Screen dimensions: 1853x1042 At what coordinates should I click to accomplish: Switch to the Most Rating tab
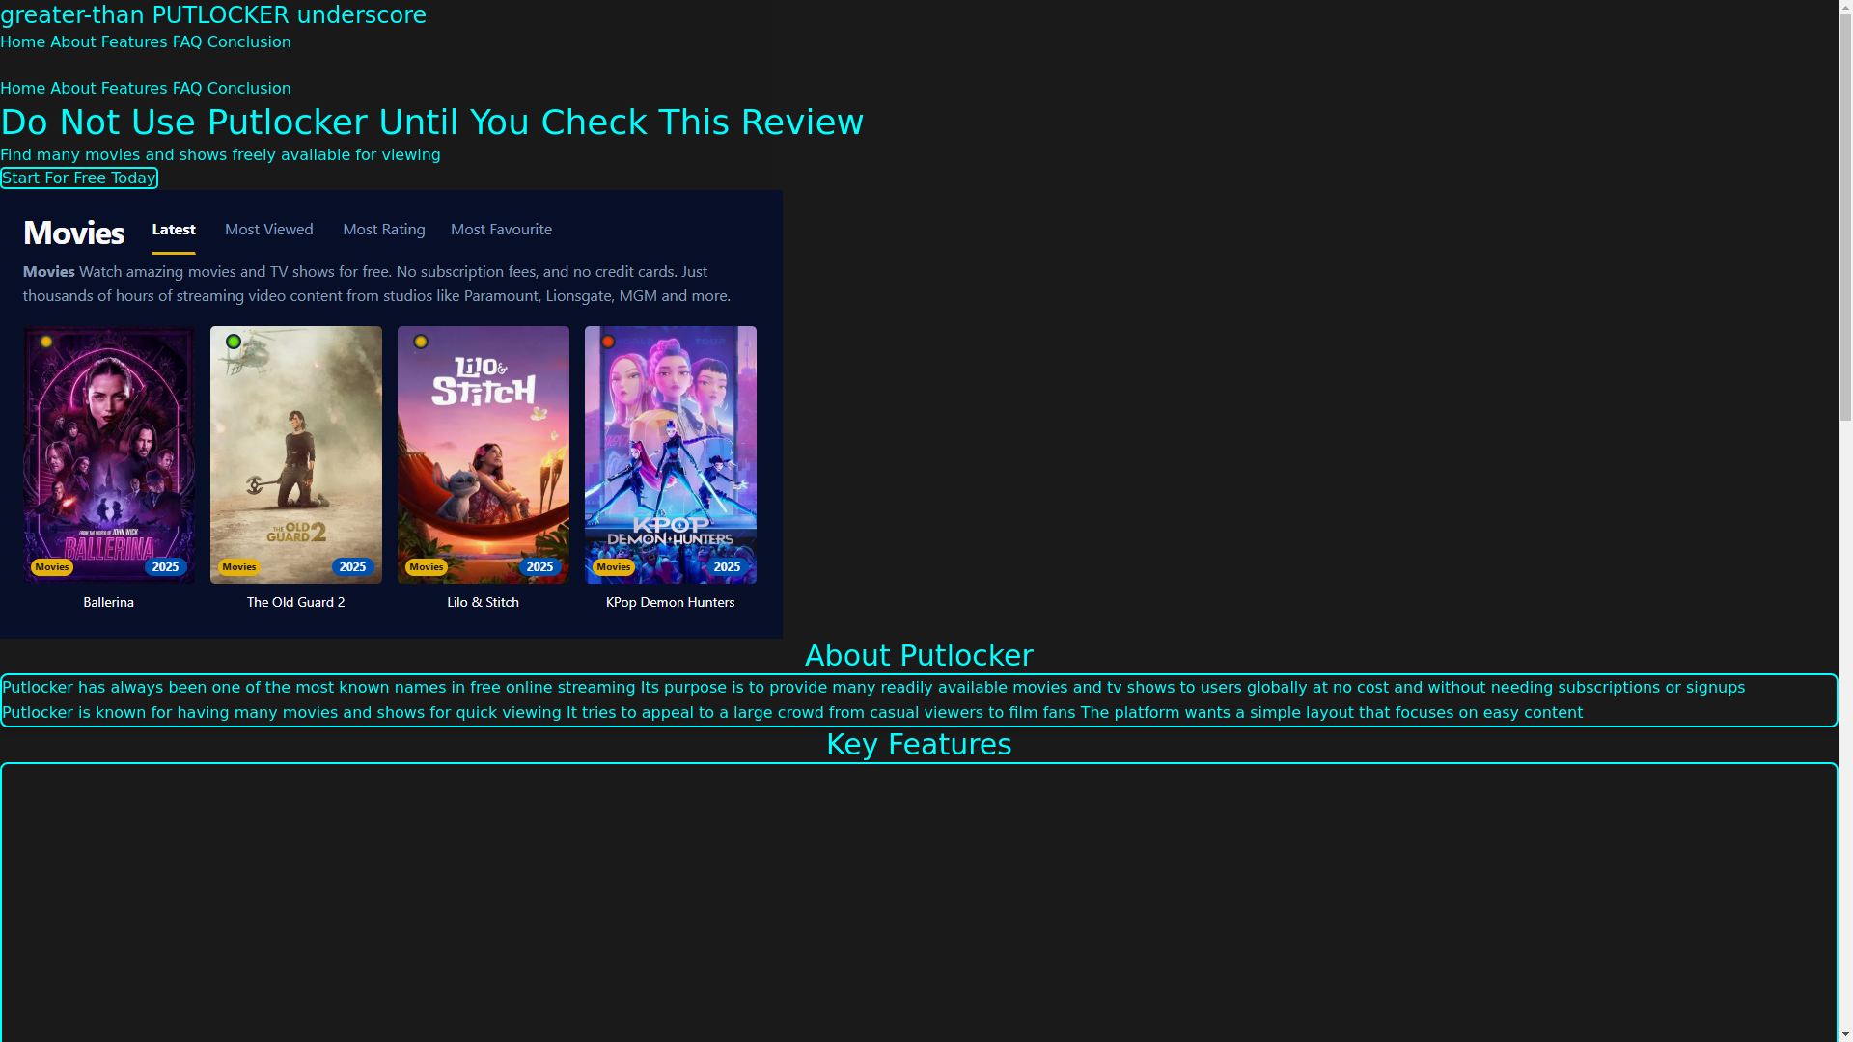tap(384, 230)
